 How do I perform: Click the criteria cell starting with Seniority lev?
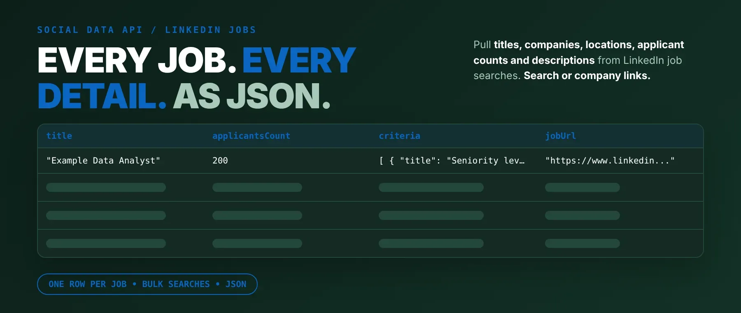click(452, 161)
